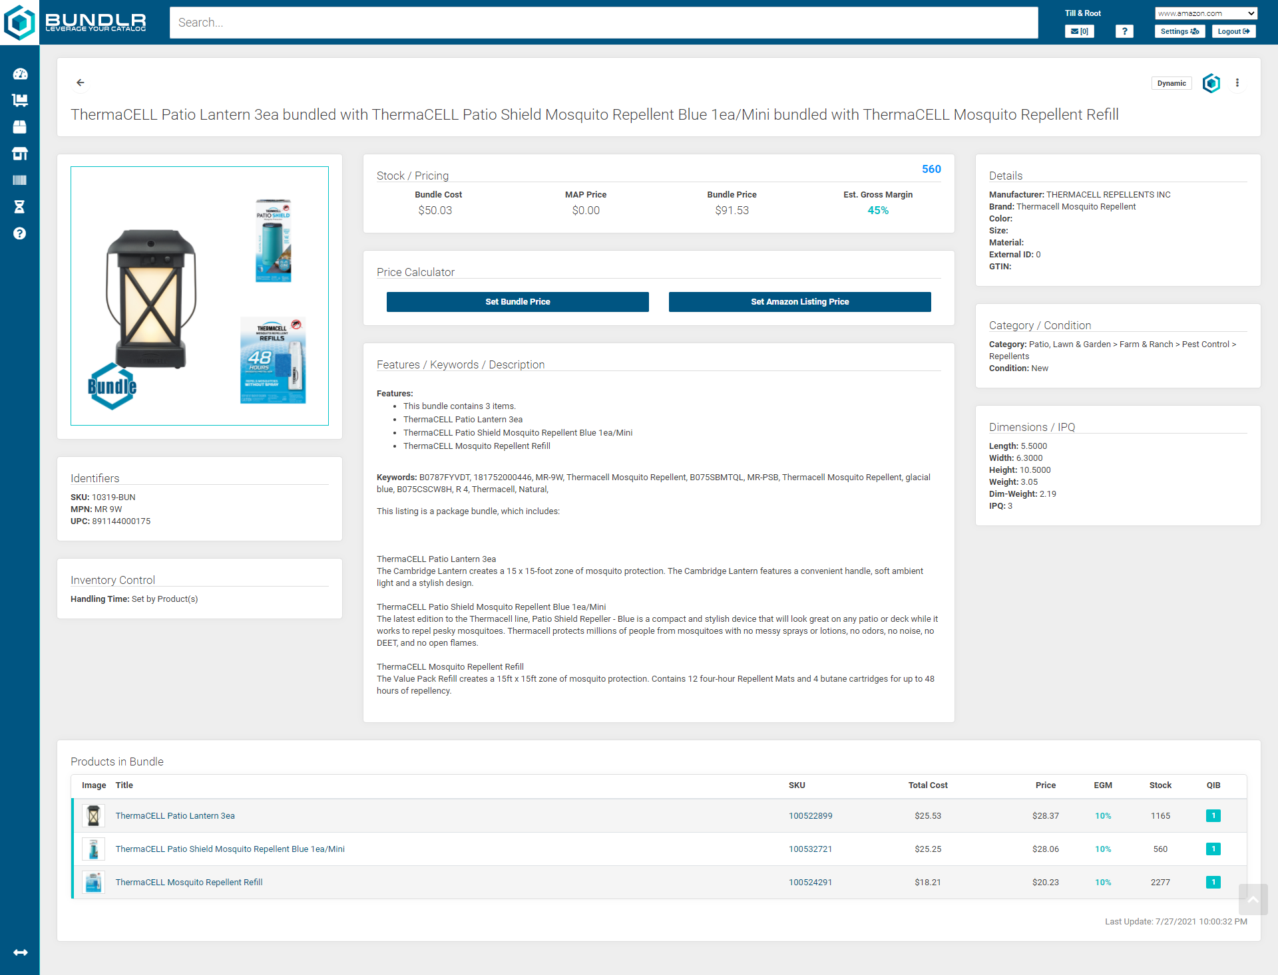Image resolution: width=1278 pixels, height=975 pixels.
Task: Click the Dynamic badge label
Action: (1171, 83)
